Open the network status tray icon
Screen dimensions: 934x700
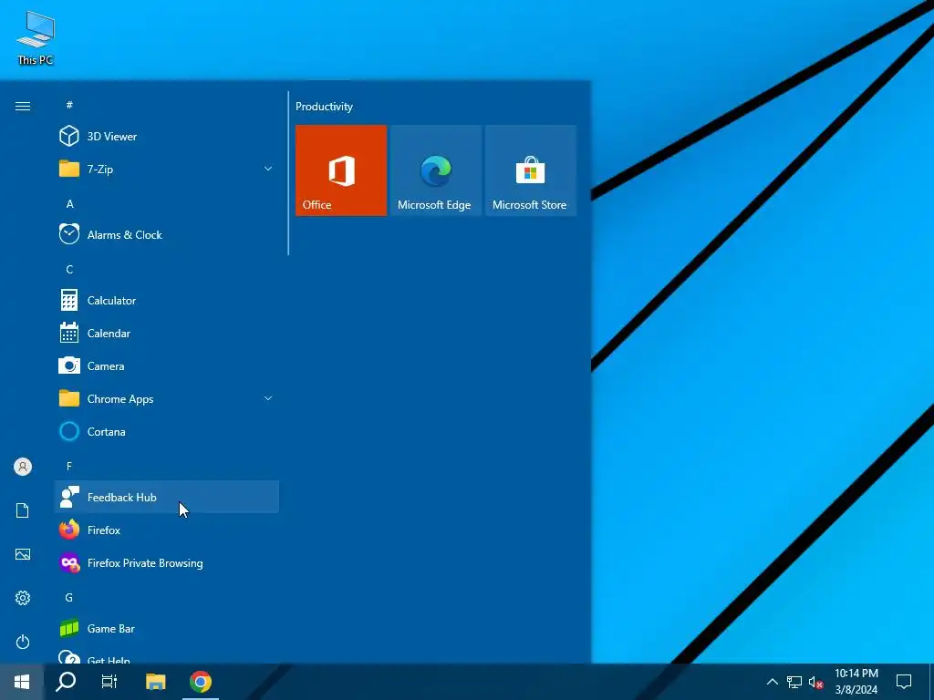coord(794,682)
